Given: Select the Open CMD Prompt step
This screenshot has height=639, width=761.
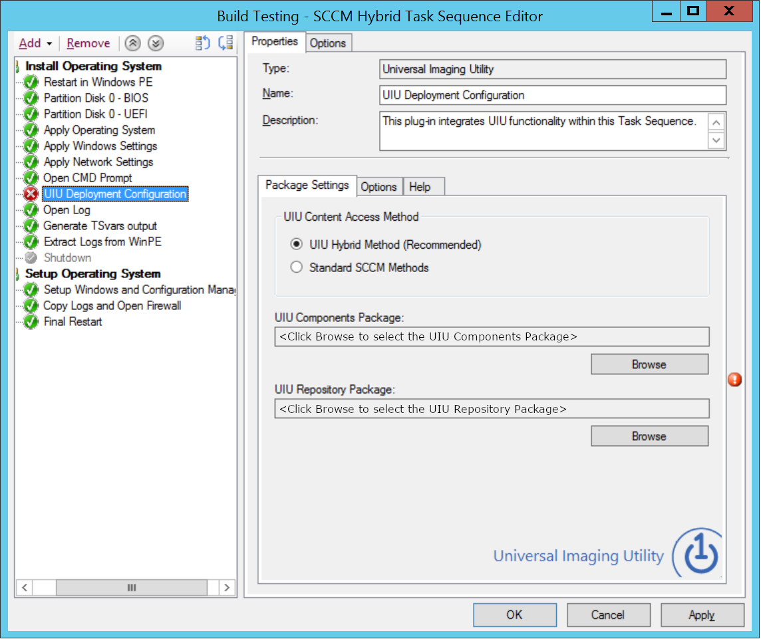Looking at the screenshot, I should click(x=88, y=178).
